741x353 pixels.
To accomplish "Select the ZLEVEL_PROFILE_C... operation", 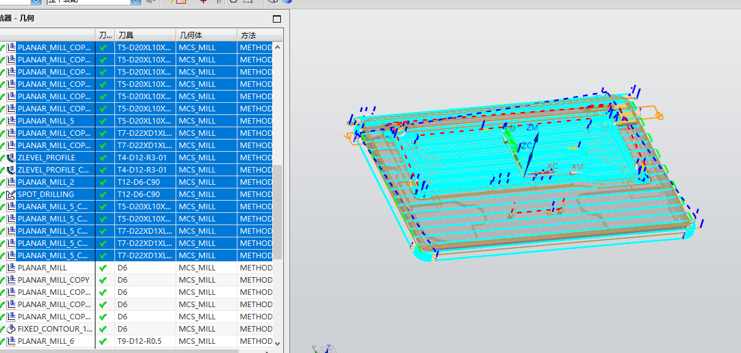I will point(54,169).
